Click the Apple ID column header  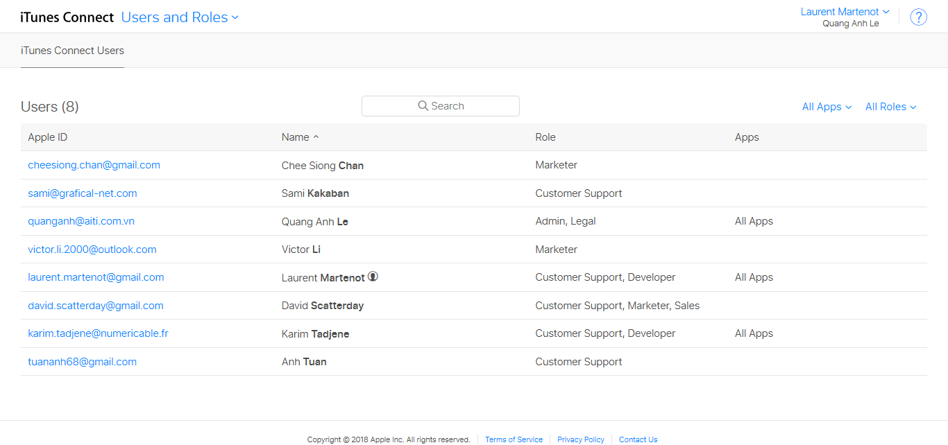coord(47,137)
